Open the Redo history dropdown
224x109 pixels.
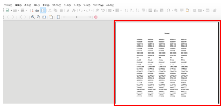92,10
